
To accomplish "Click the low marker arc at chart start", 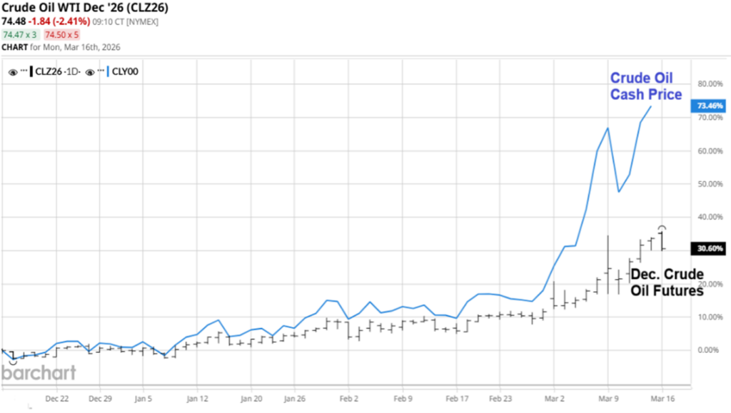I will pyautogui.click(x=12, y=363).
